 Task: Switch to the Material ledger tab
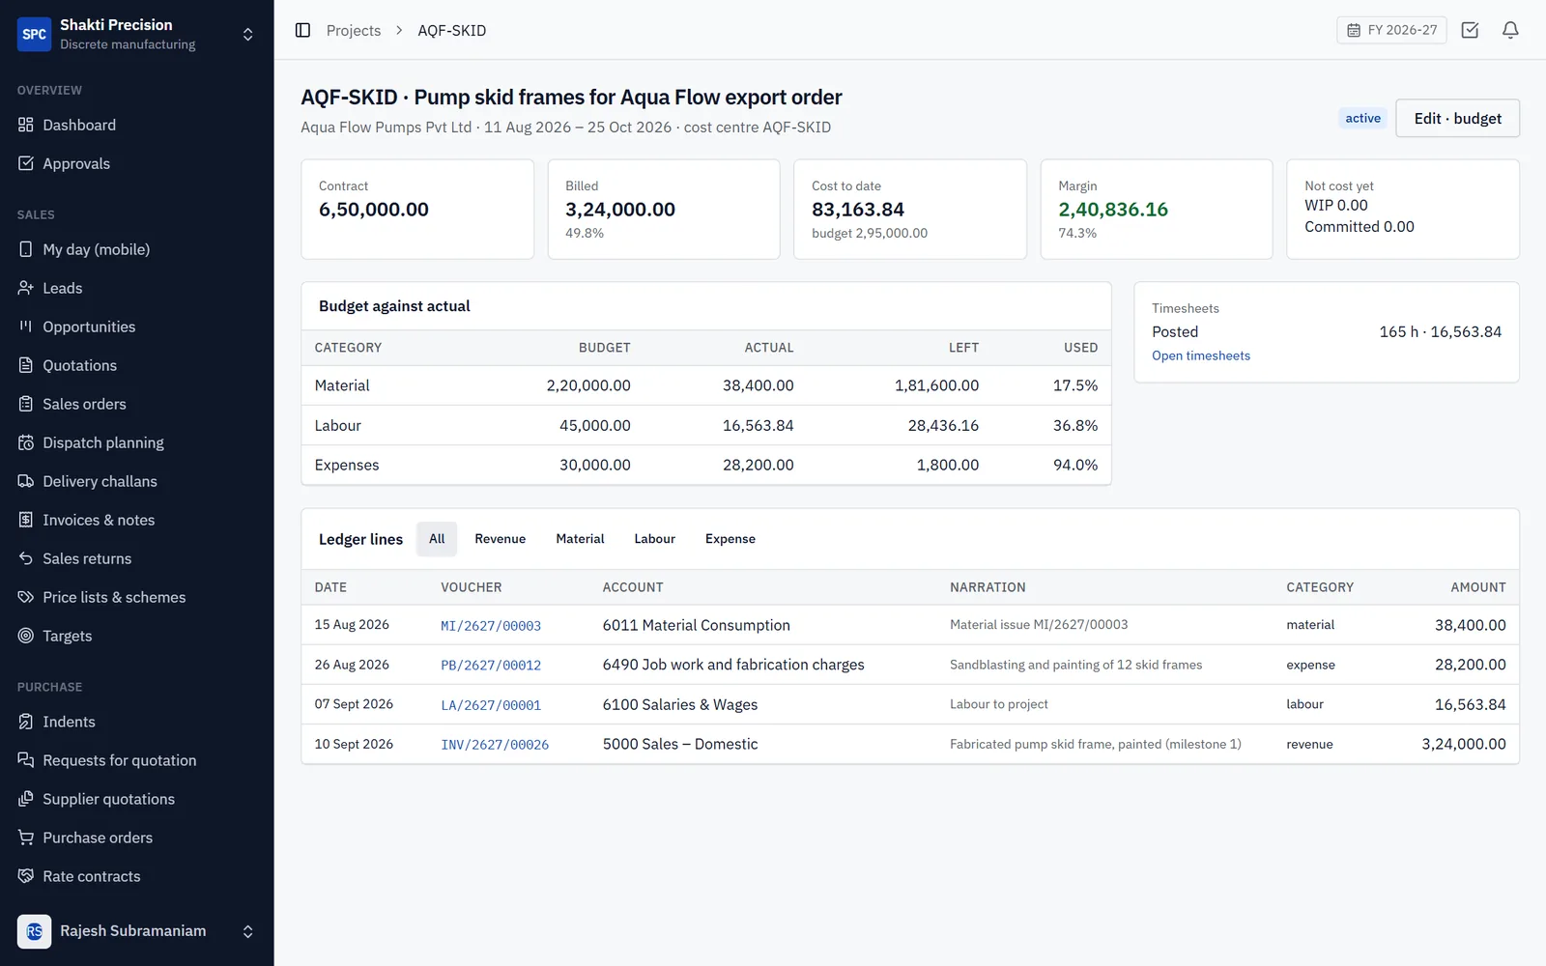(580, 539)
